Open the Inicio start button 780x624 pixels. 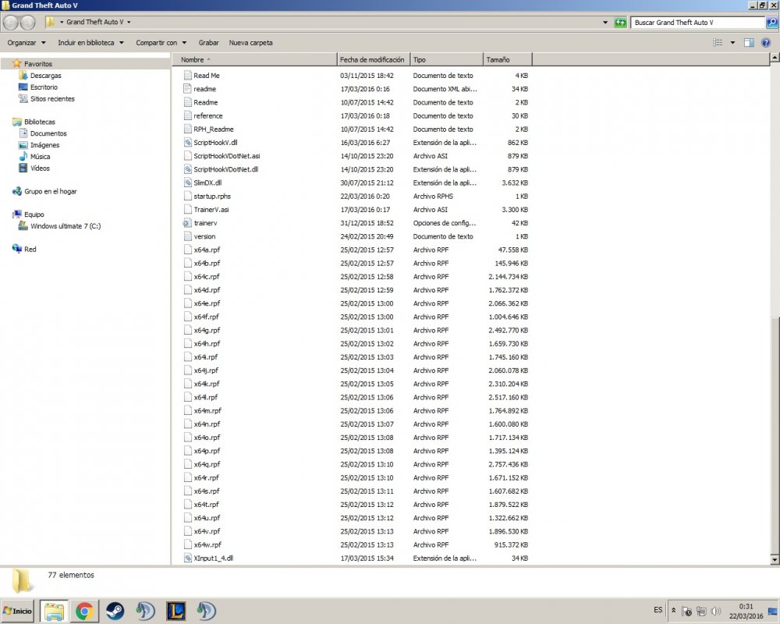point(17,611)
